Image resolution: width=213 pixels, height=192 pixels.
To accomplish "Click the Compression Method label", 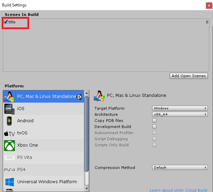I will tap(115, 168).
